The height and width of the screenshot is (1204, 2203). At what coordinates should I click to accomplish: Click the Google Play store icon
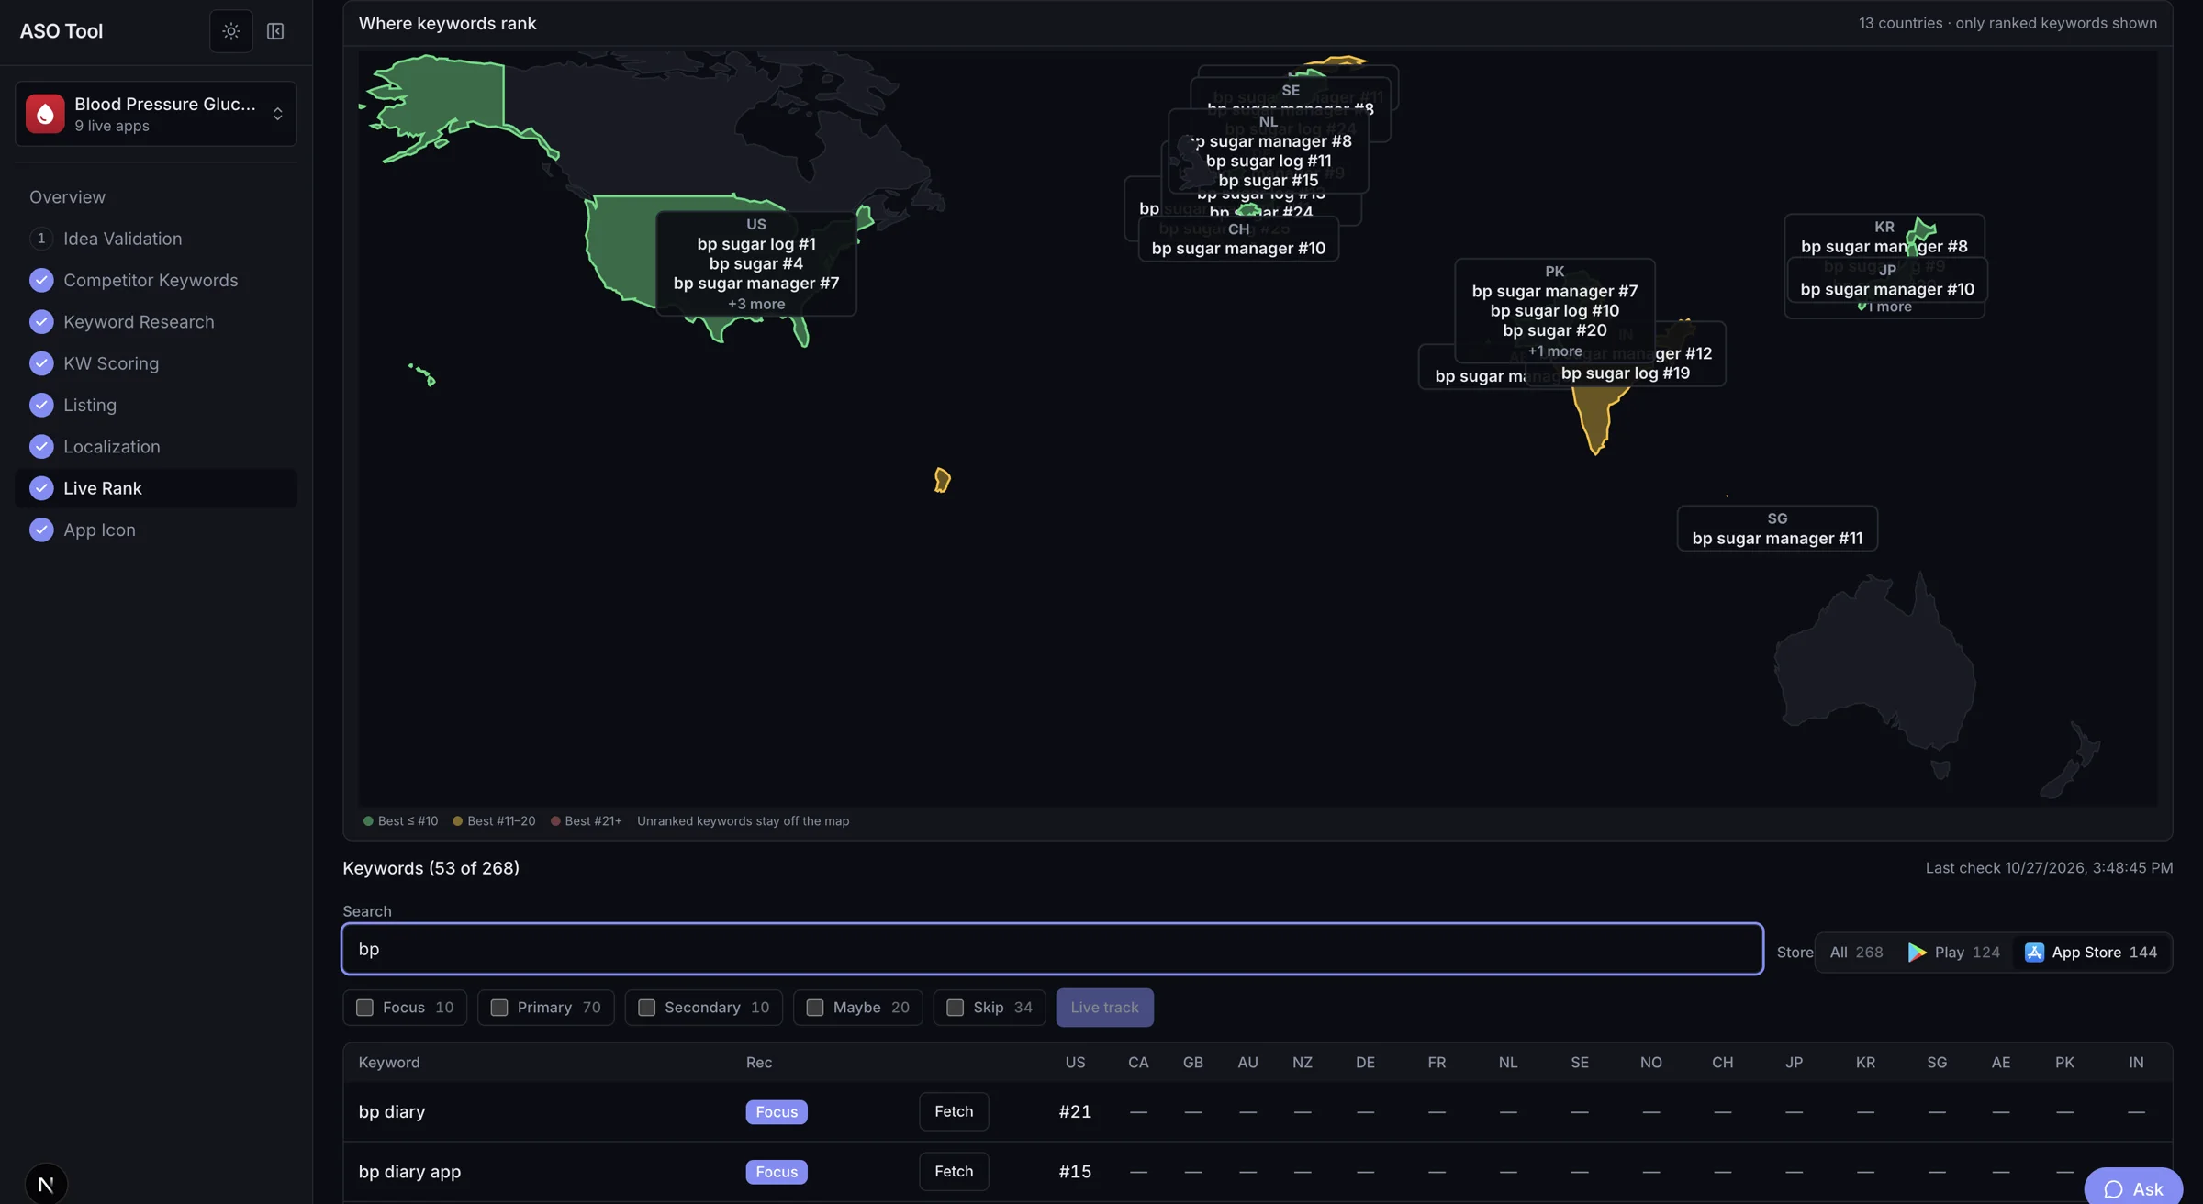coord(1917,953)
